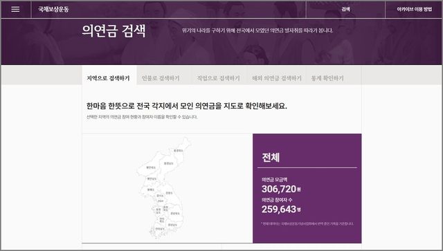Click the 259,643 participant count figure
The width and height of the screenshot is (443, 251).
279,210
